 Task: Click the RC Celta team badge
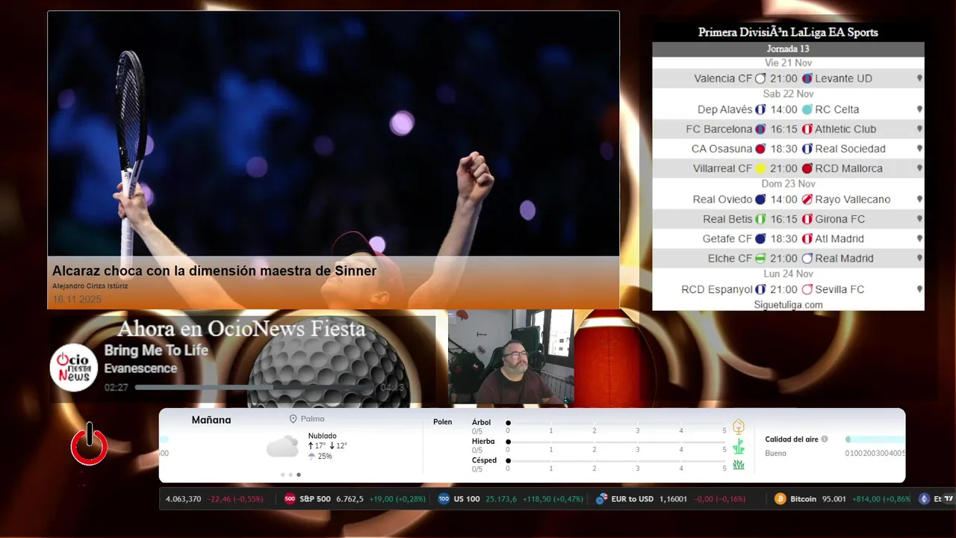pyautogui.click(x=807, y=110)
